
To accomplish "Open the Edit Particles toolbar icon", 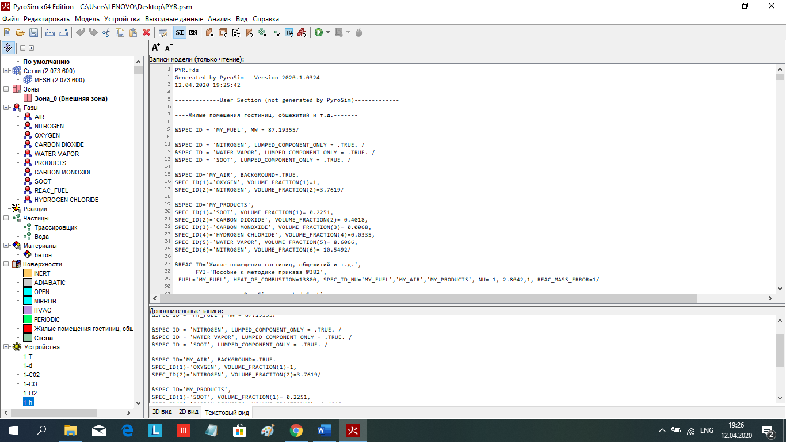I will 262,32.
